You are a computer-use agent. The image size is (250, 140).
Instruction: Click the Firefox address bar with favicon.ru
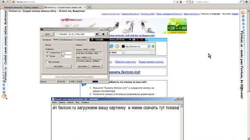(93, 2)
